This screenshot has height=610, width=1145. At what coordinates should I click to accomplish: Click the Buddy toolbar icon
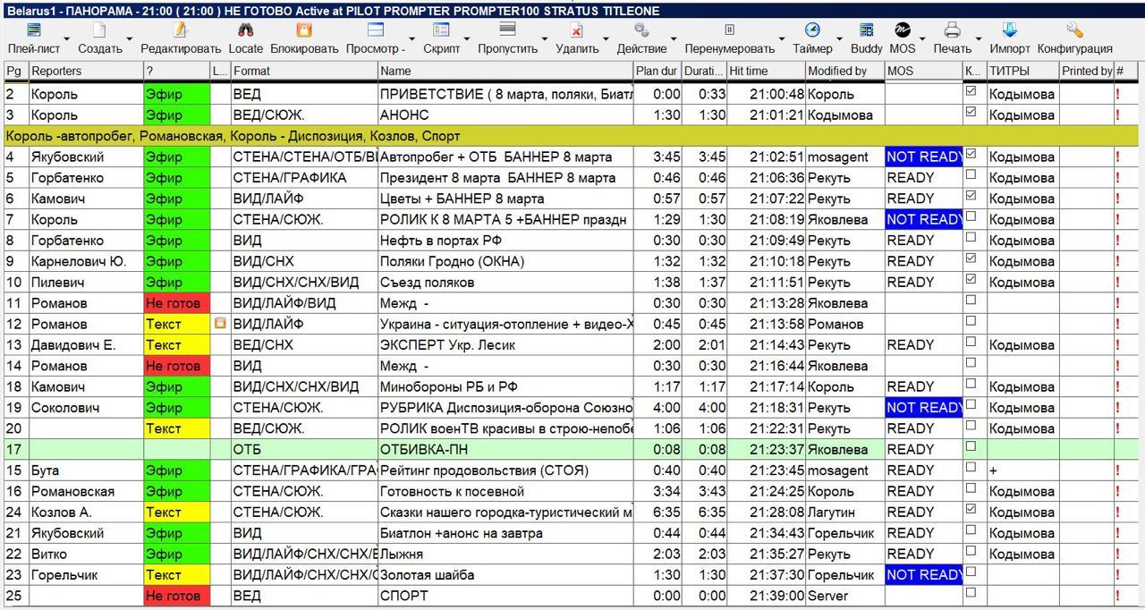[866, 30]
